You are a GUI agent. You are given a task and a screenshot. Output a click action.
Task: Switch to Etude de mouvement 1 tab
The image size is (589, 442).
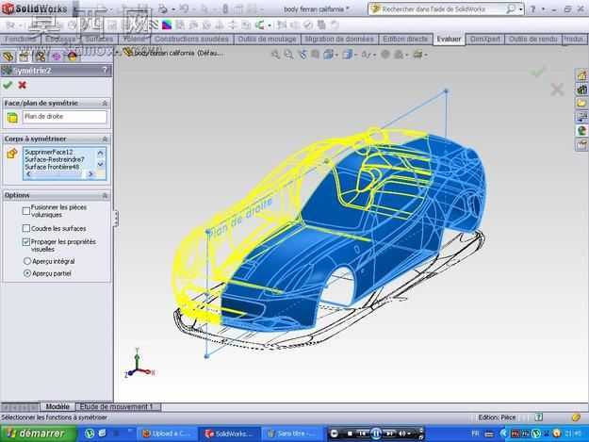coord(116,407)
